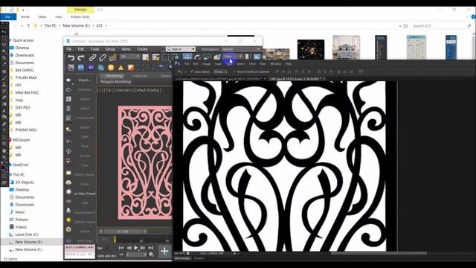Open Group menu in 3ds Max
This screenshot has width=476, height=268.
110,49
